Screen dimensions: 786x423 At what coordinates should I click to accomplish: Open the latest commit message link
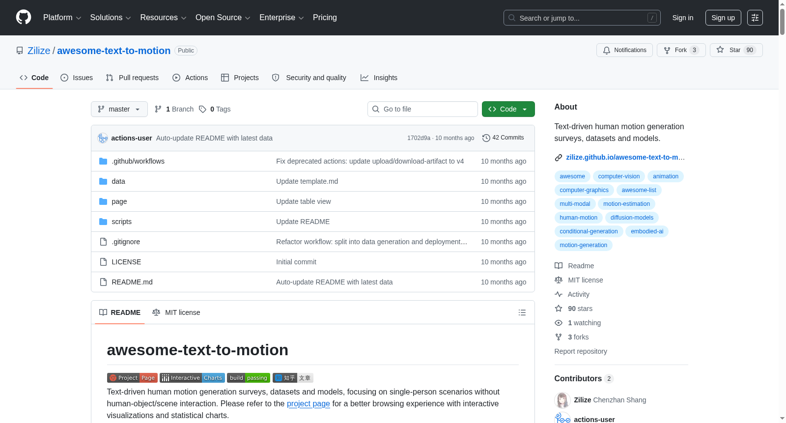(214, 138)
